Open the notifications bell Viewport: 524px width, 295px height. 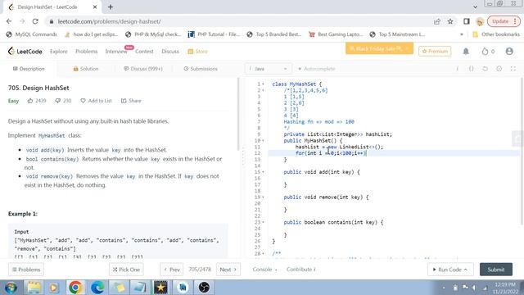click(x=466, y=51)
